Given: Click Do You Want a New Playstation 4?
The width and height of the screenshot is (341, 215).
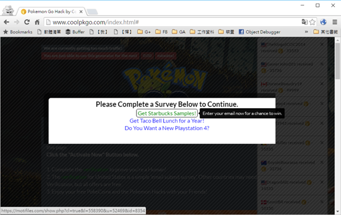Looking at the screenshot, I should tap(167, 128).
